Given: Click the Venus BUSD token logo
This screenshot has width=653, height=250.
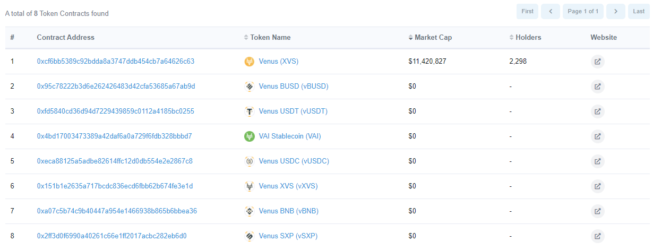Looking at the screenshot, I should [x=249, y=87].
